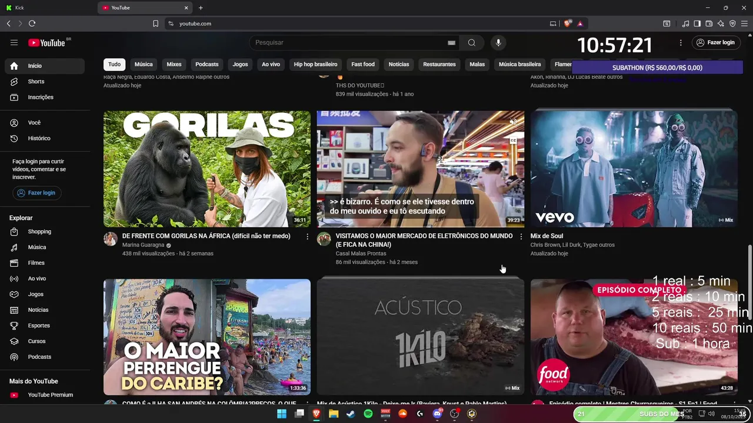Screen dimensions: 753x423
Task: Open Mix de Soul title
Action: point(547,236)
